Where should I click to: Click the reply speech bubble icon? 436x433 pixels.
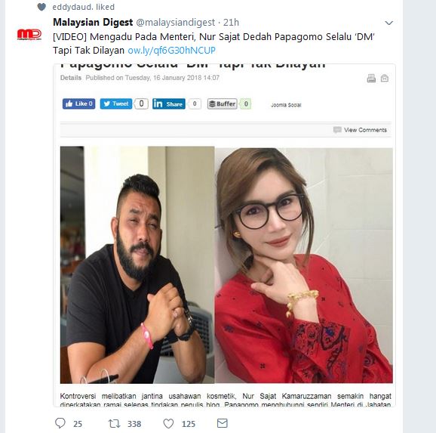(60, 423)
